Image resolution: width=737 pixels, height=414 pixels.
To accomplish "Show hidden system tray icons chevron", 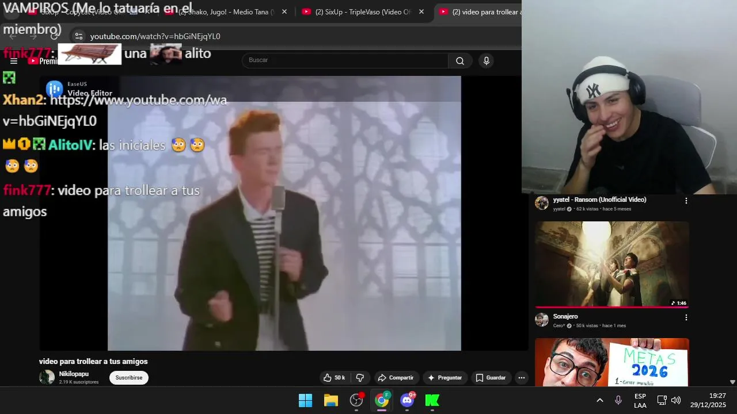I will (599, 400).
